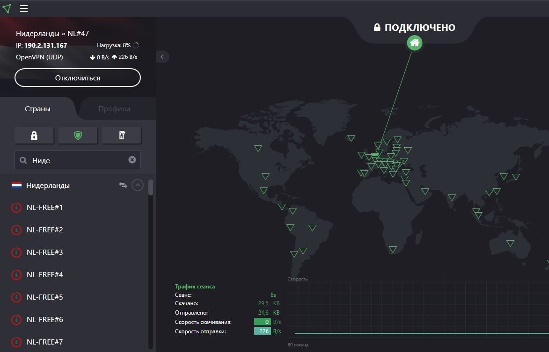Click the download speed value 0 bar
The image size is (549, 352).
262,322
